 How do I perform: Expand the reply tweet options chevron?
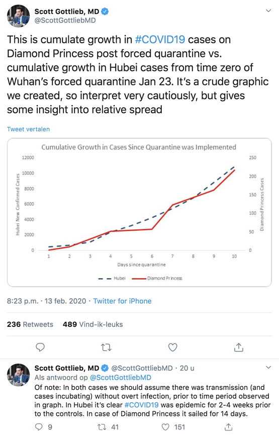point(268,367)
